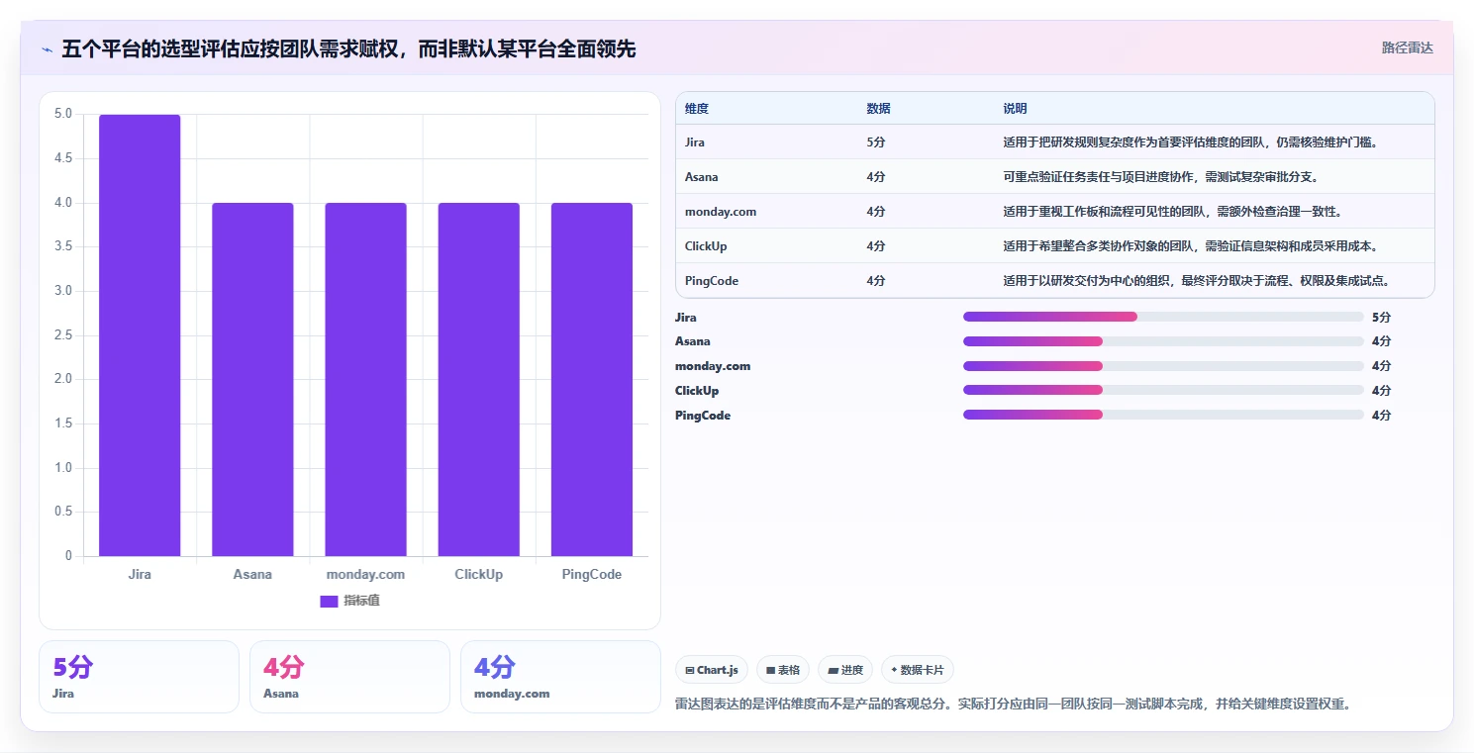This screenshot has width=1474, height=753.
Task: Click the description starting 适用于以研发交付为中心
Action: pyautogui.click(x=1199, y=281)
